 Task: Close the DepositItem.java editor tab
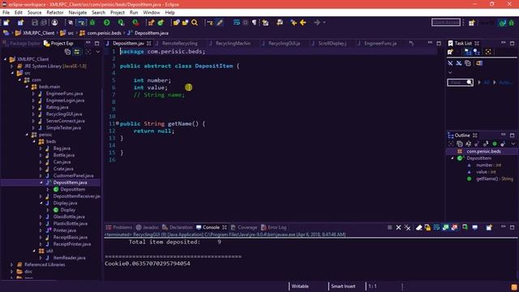(x=149, y=43)
